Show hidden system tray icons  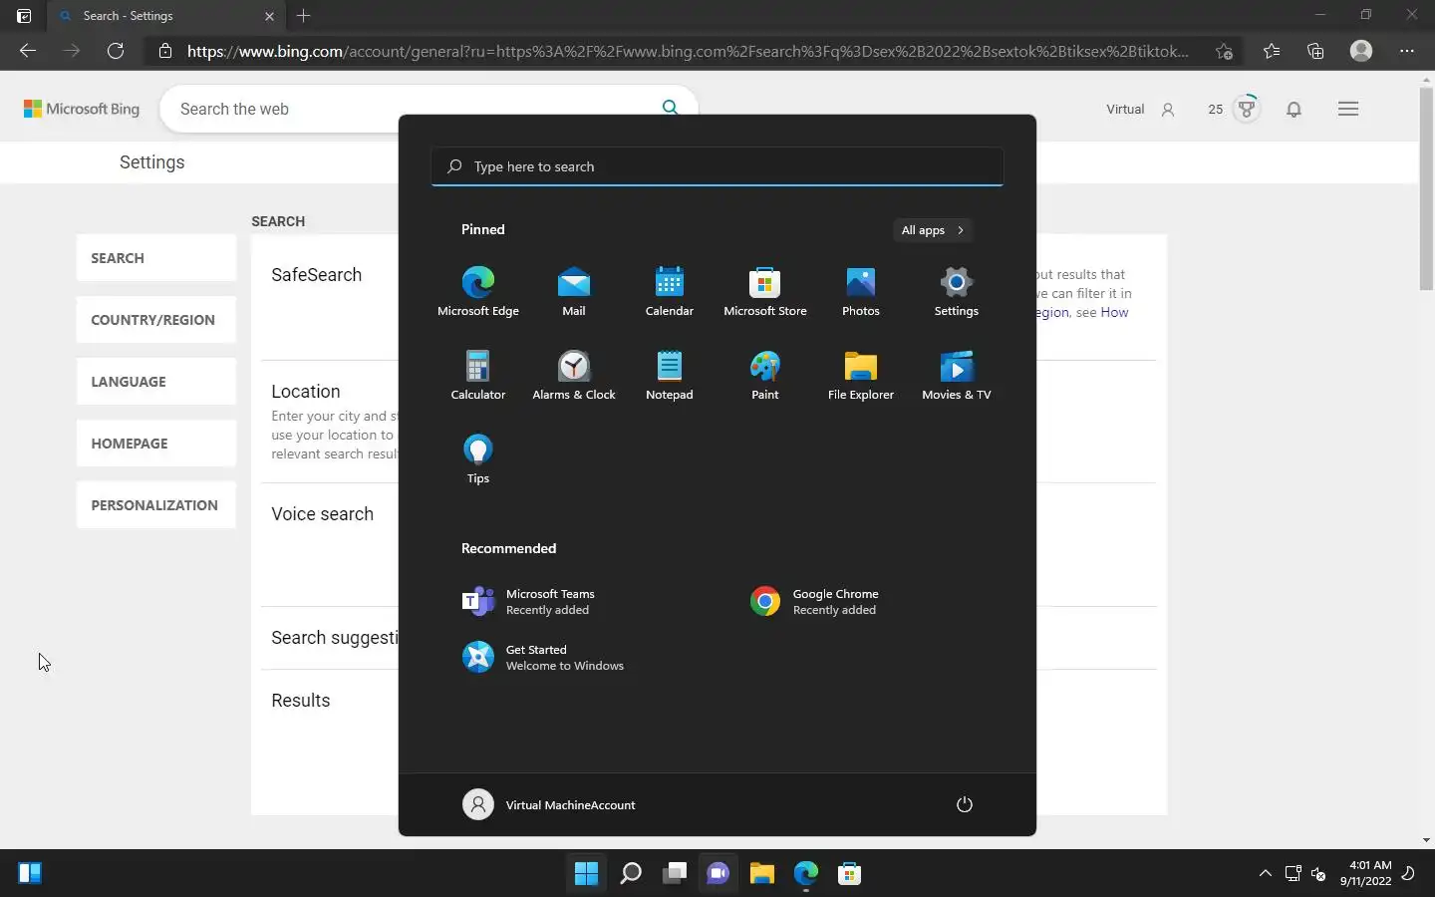1266,874
